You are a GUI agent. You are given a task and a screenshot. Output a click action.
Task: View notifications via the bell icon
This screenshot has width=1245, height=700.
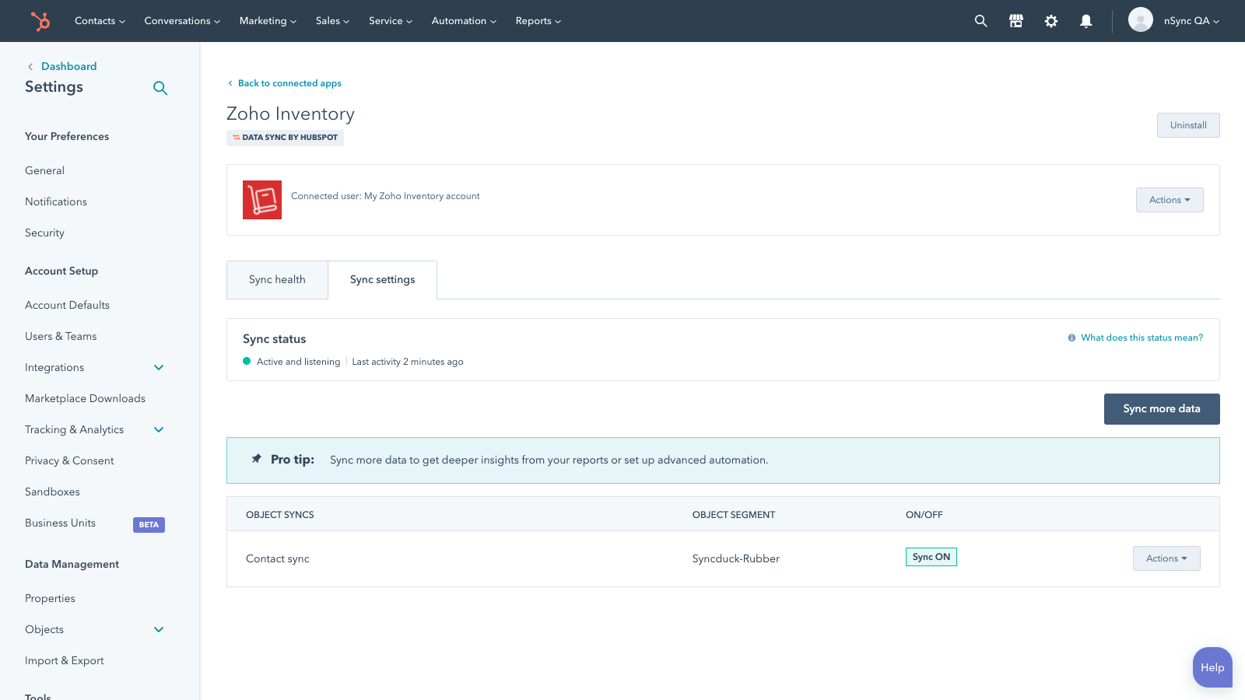[x=1086, y=21]
